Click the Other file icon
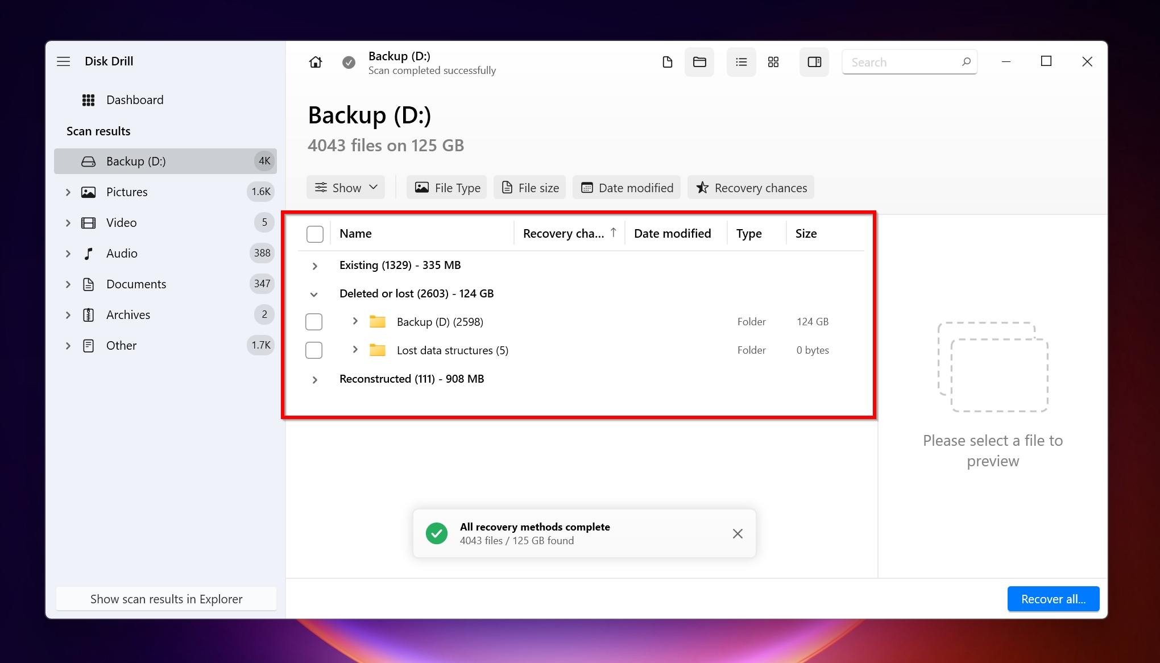1160x663 pixels. [88, 346]
